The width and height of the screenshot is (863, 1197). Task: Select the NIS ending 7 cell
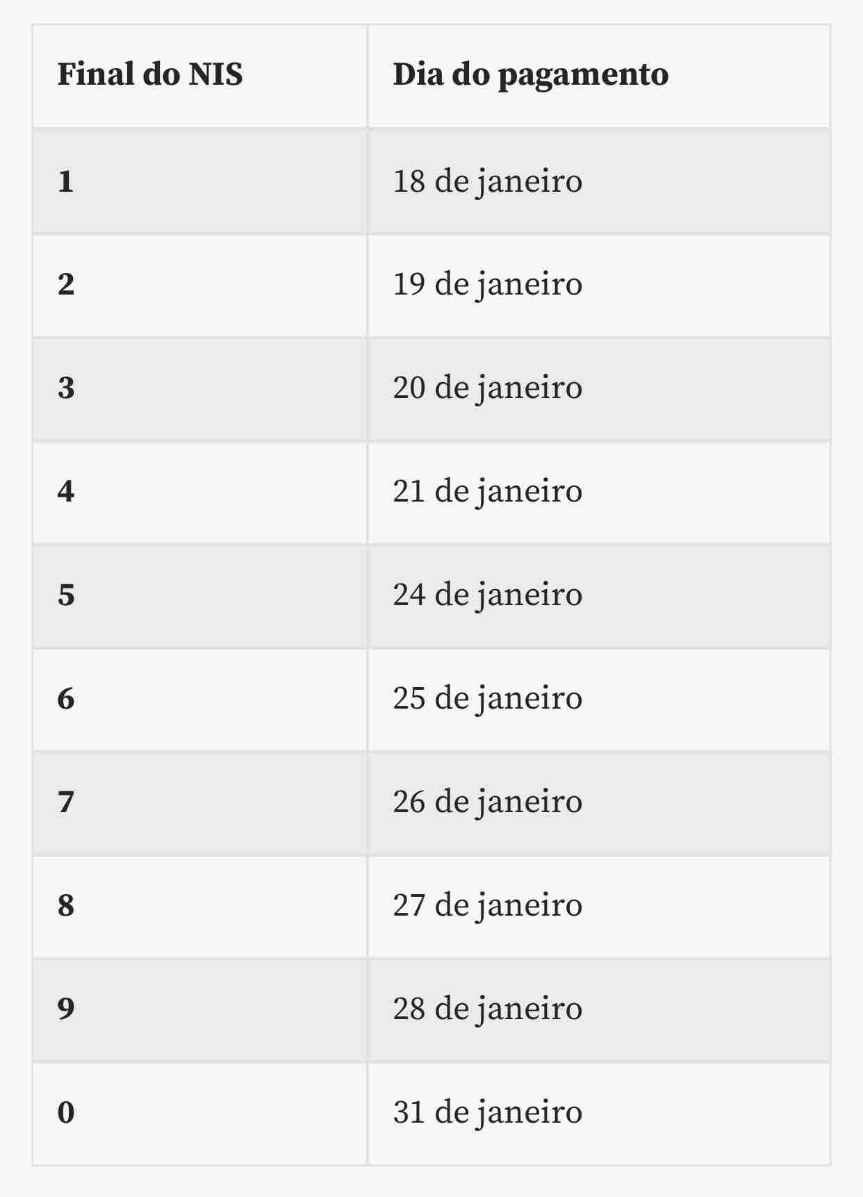click(199, 803)
